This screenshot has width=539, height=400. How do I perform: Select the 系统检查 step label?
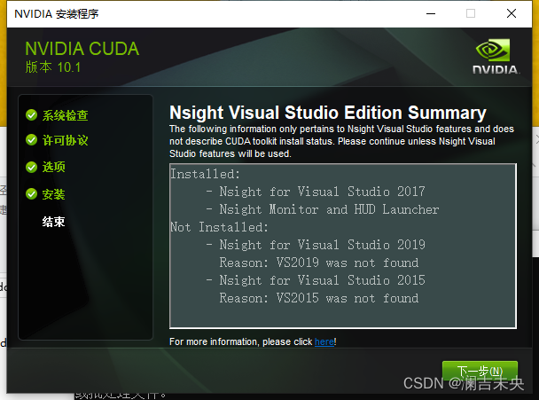coord(65,115)
